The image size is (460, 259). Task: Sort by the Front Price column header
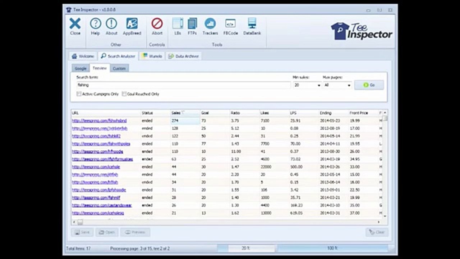(x=363, y=113)
